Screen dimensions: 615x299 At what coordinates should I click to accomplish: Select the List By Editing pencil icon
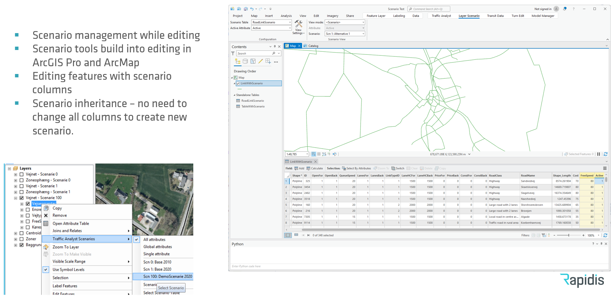click(x=260, y=61)
